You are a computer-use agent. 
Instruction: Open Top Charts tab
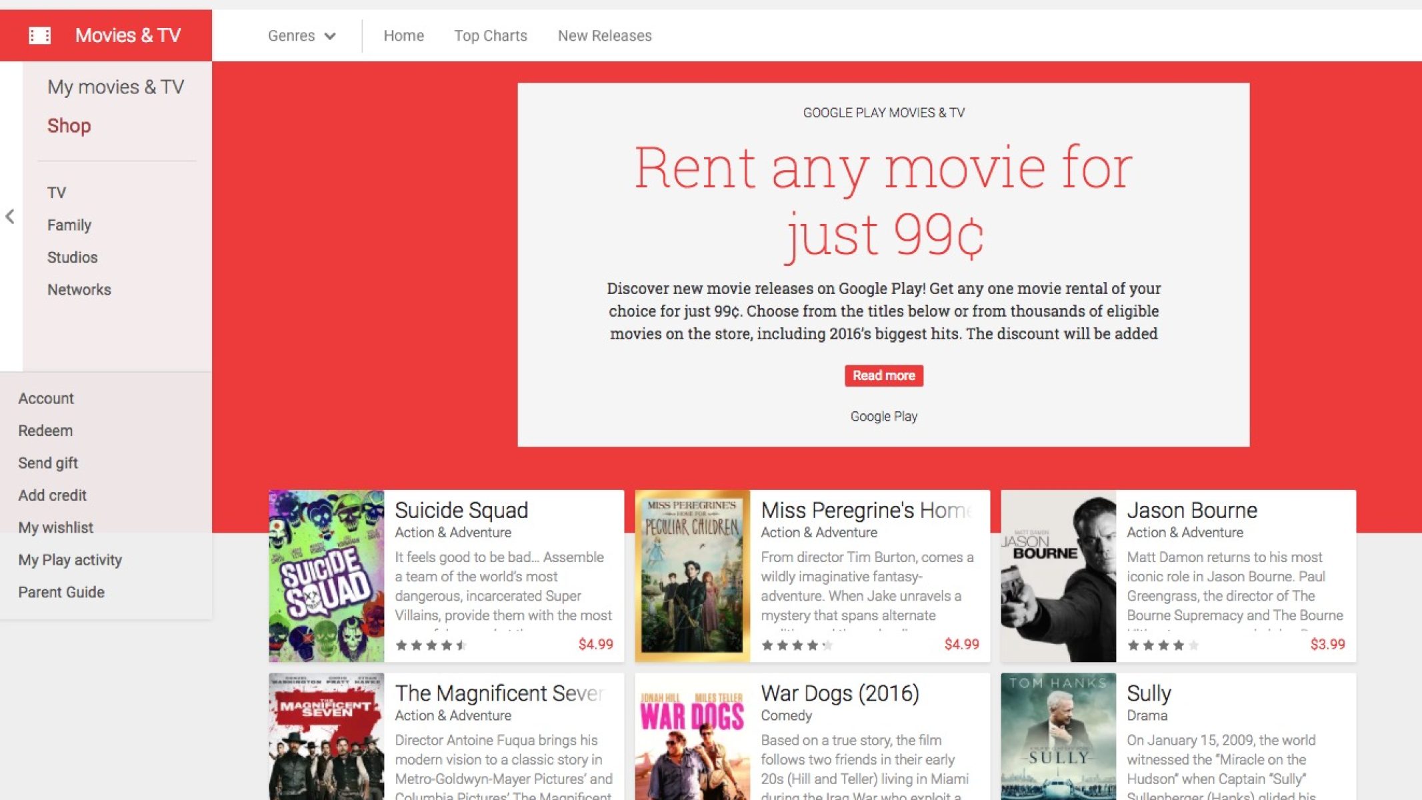(490, 36)
